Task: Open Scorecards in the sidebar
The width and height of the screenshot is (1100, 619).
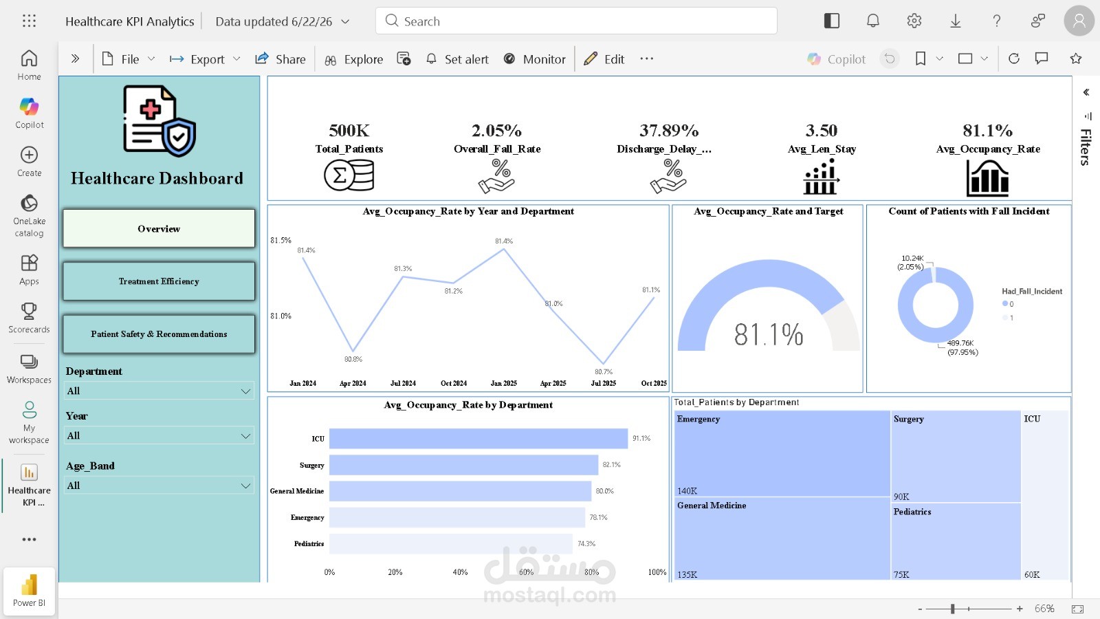Action: point(29,318)
